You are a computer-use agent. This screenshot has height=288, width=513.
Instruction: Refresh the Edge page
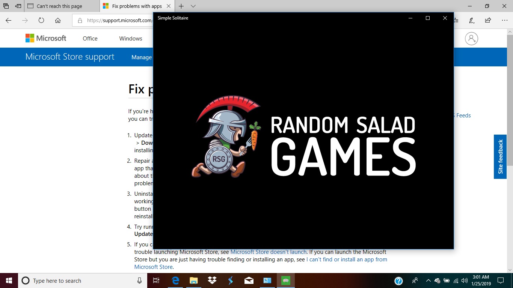[x=41, y=21]
